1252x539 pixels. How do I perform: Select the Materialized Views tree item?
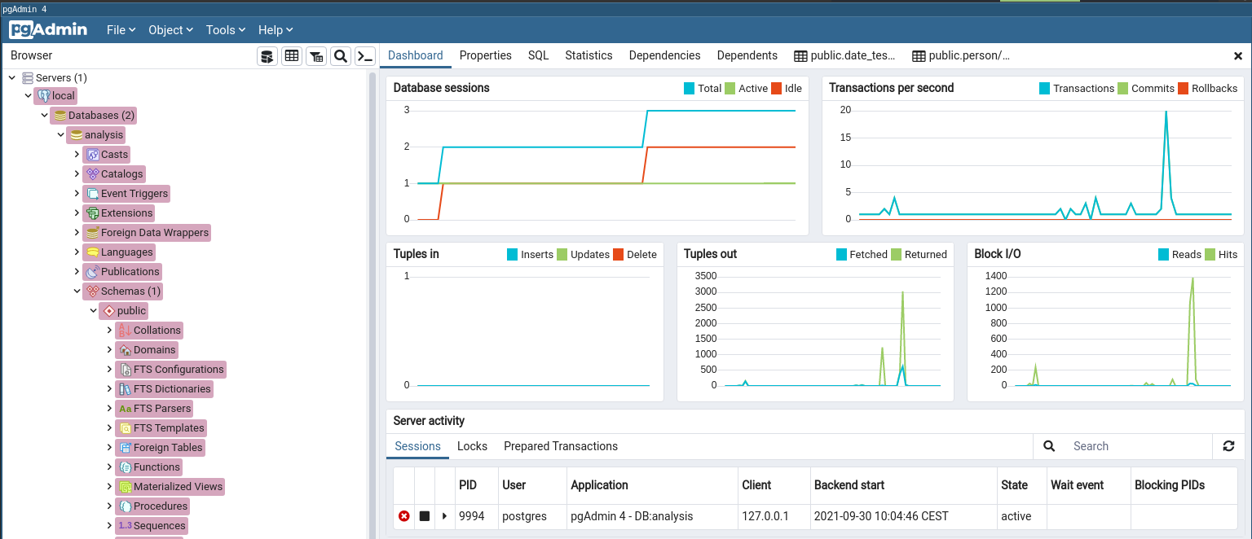[x=177, y=486]
